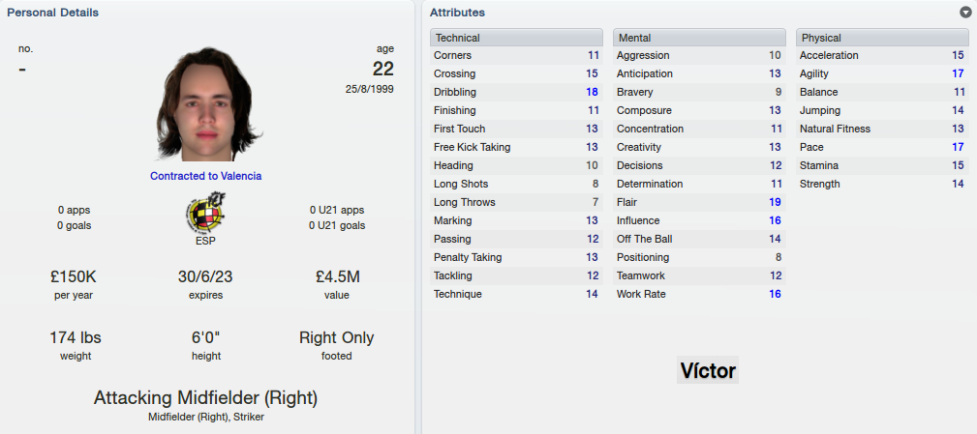Click the Agility attribute row

pyautogui.click(x=882, y=74)
